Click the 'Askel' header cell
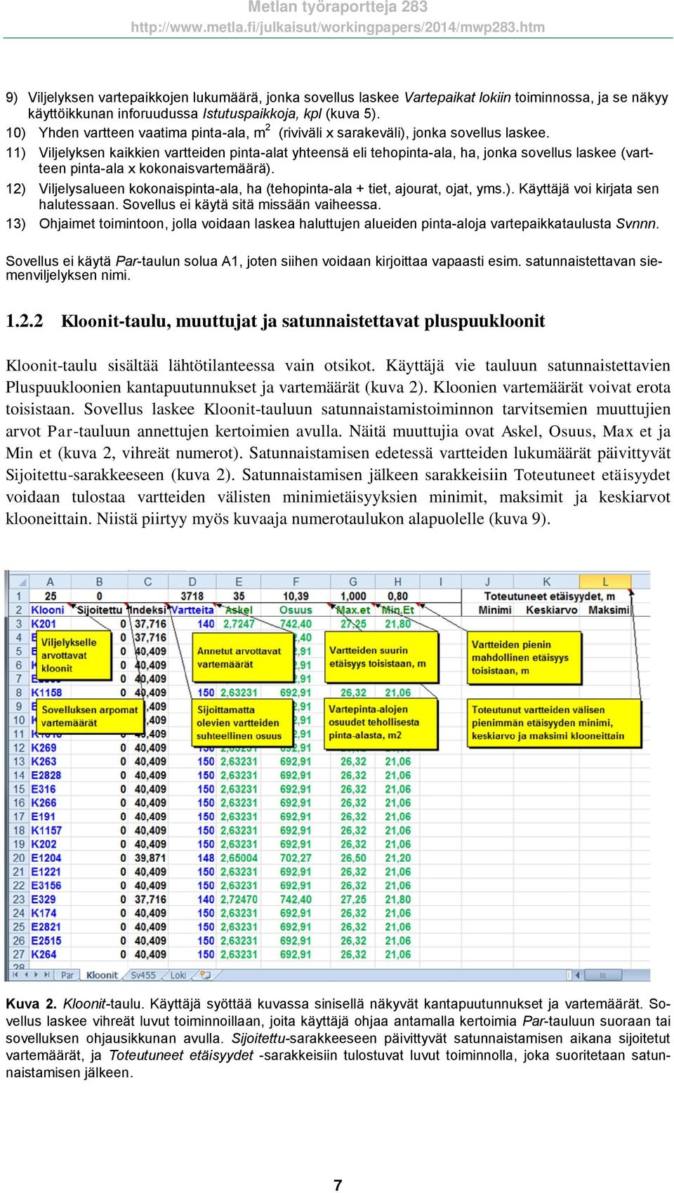 (239, 610)
